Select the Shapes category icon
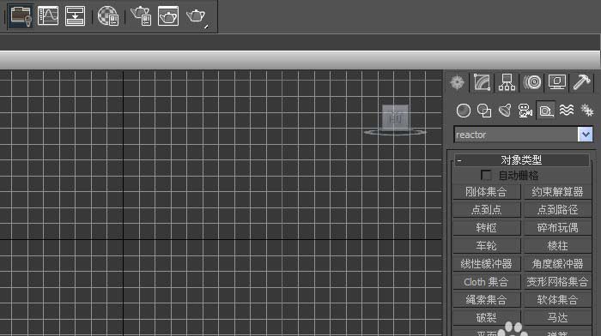601x336 pixels. [484, 111]
